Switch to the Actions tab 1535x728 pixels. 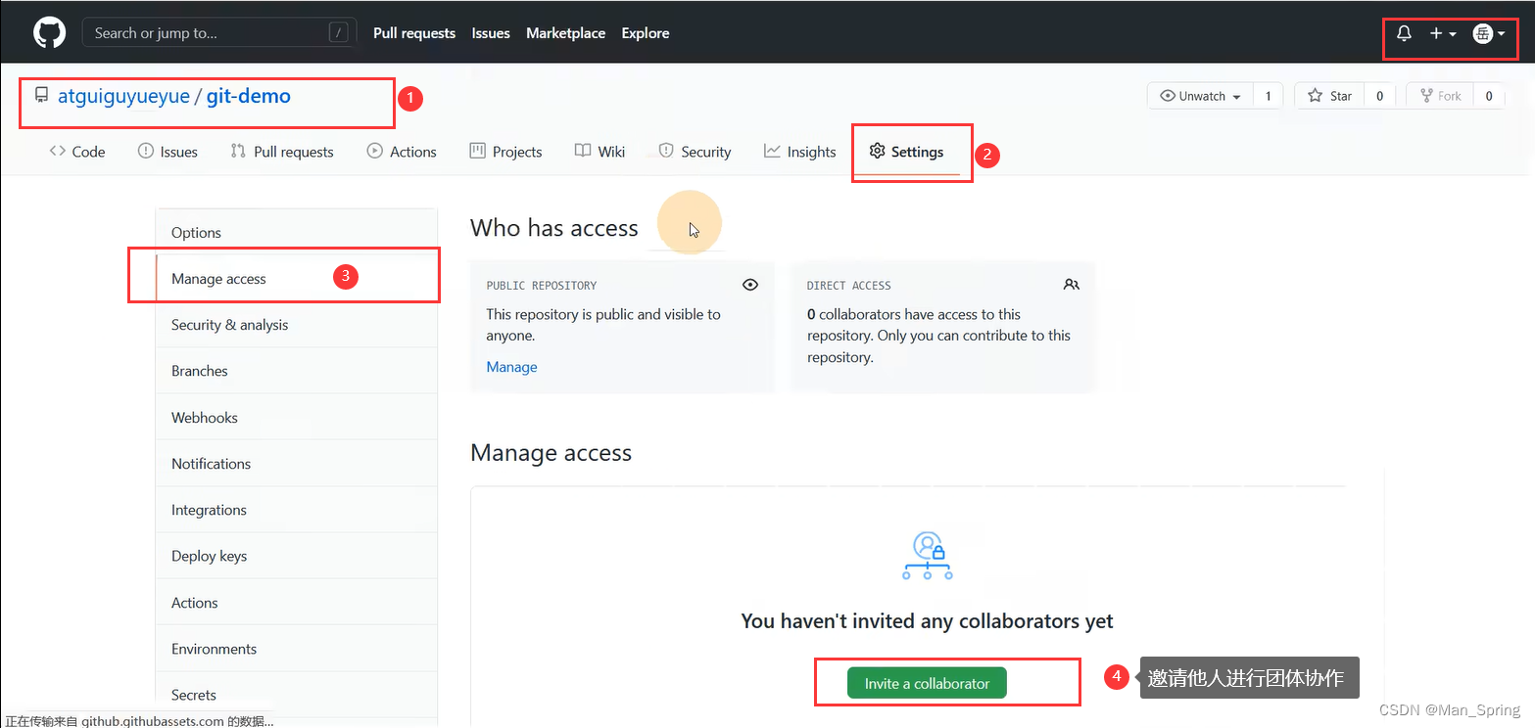coord(402,152)
